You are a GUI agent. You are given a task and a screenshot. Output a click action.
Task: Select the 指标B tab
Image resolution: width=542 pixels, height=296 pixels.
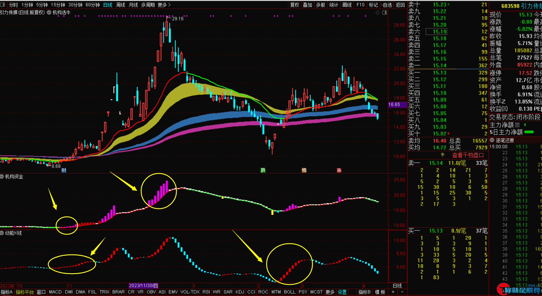(x=364, y=292)
